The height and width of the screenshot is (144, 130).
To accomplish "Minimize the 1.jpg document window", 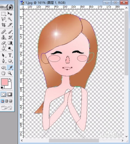I will pos(107,2).
